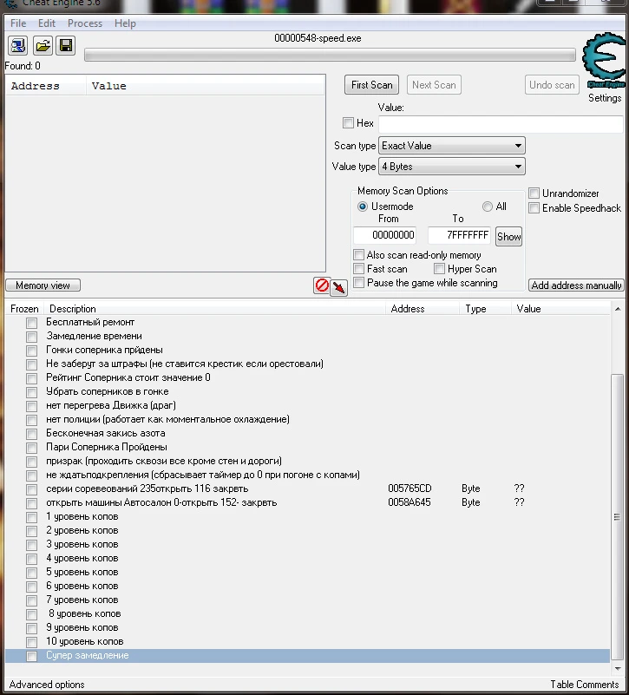This screenshot has height=695, width=629.
Task: Select the Пари Соперника Пройдены row
Action: (x=308, y=447)
